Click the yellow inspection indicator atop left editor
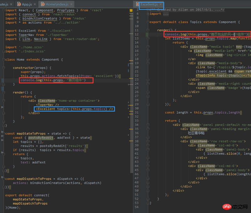The width and height of the screenshot is (251, 213). [131, 10]
